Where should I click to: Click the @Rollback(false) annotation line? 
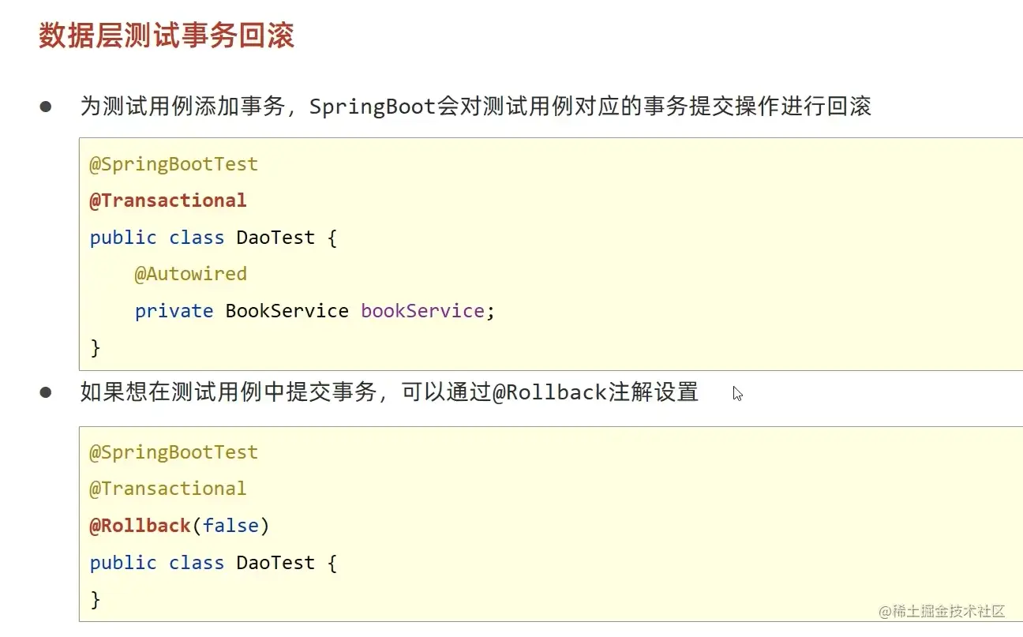pos(179,526)
